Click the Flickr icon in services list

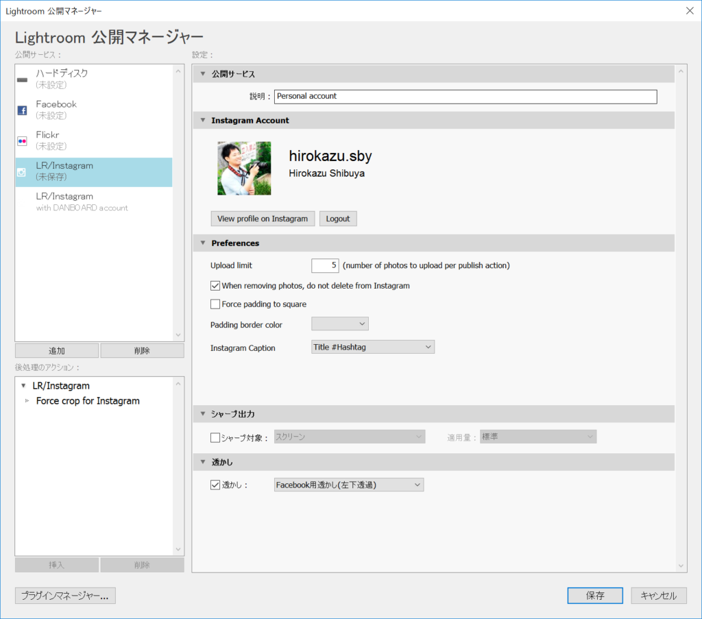(x=22, y=141)
